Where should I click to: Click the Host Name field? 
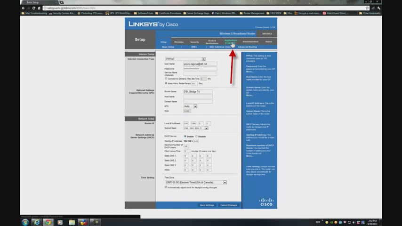point(198,97)
